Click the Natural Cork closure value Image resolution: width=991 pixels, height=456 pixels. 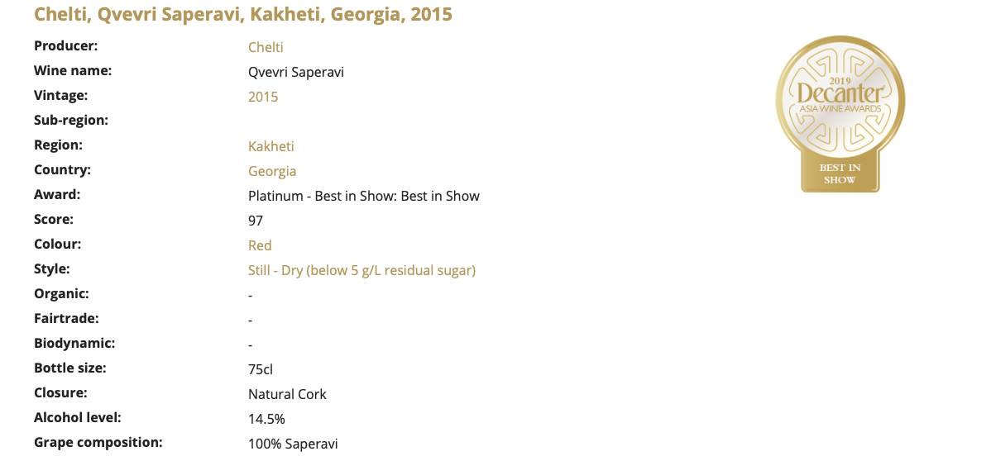pyautogui.click(x=287, y=395)
